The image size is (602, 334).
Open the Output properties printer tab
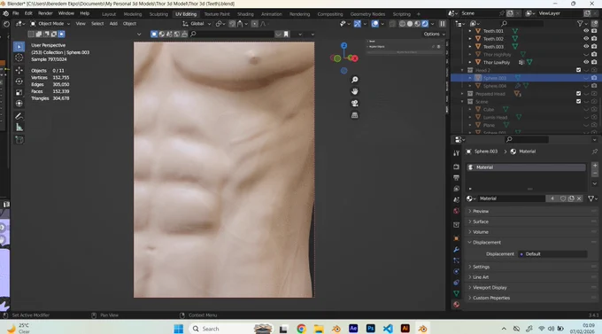point(456,178)
